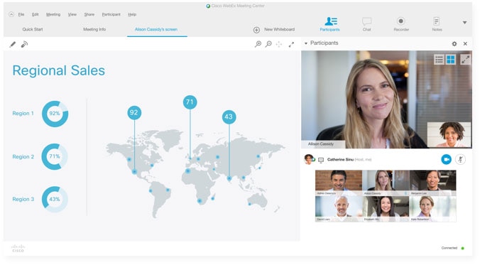
Task: Toggle Catherine Sinu's video camera
Action: tap(447, 159)
